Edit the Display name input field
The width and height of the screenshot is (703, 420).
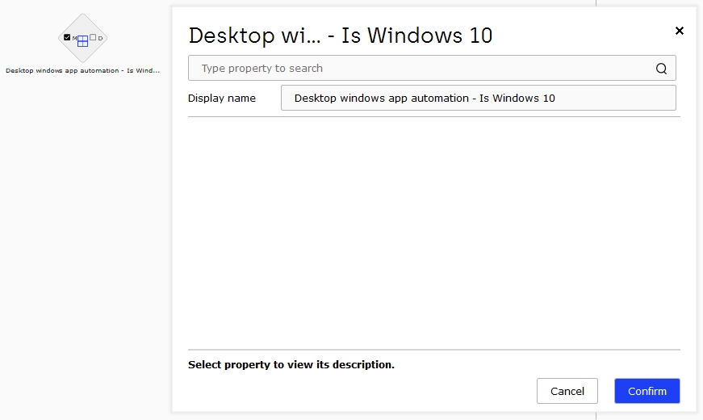[479, 98]
